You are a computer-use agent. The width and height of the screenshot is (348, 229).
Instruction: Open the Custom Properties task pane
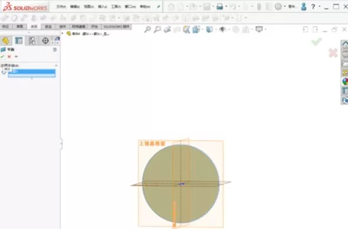(x=344, y=91)
